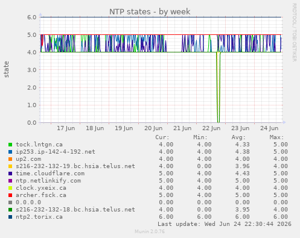Viewport: 300px width, 238px height.
Task: Select the 0.0.0.0 legend label
Action: (x=28, y=202)
